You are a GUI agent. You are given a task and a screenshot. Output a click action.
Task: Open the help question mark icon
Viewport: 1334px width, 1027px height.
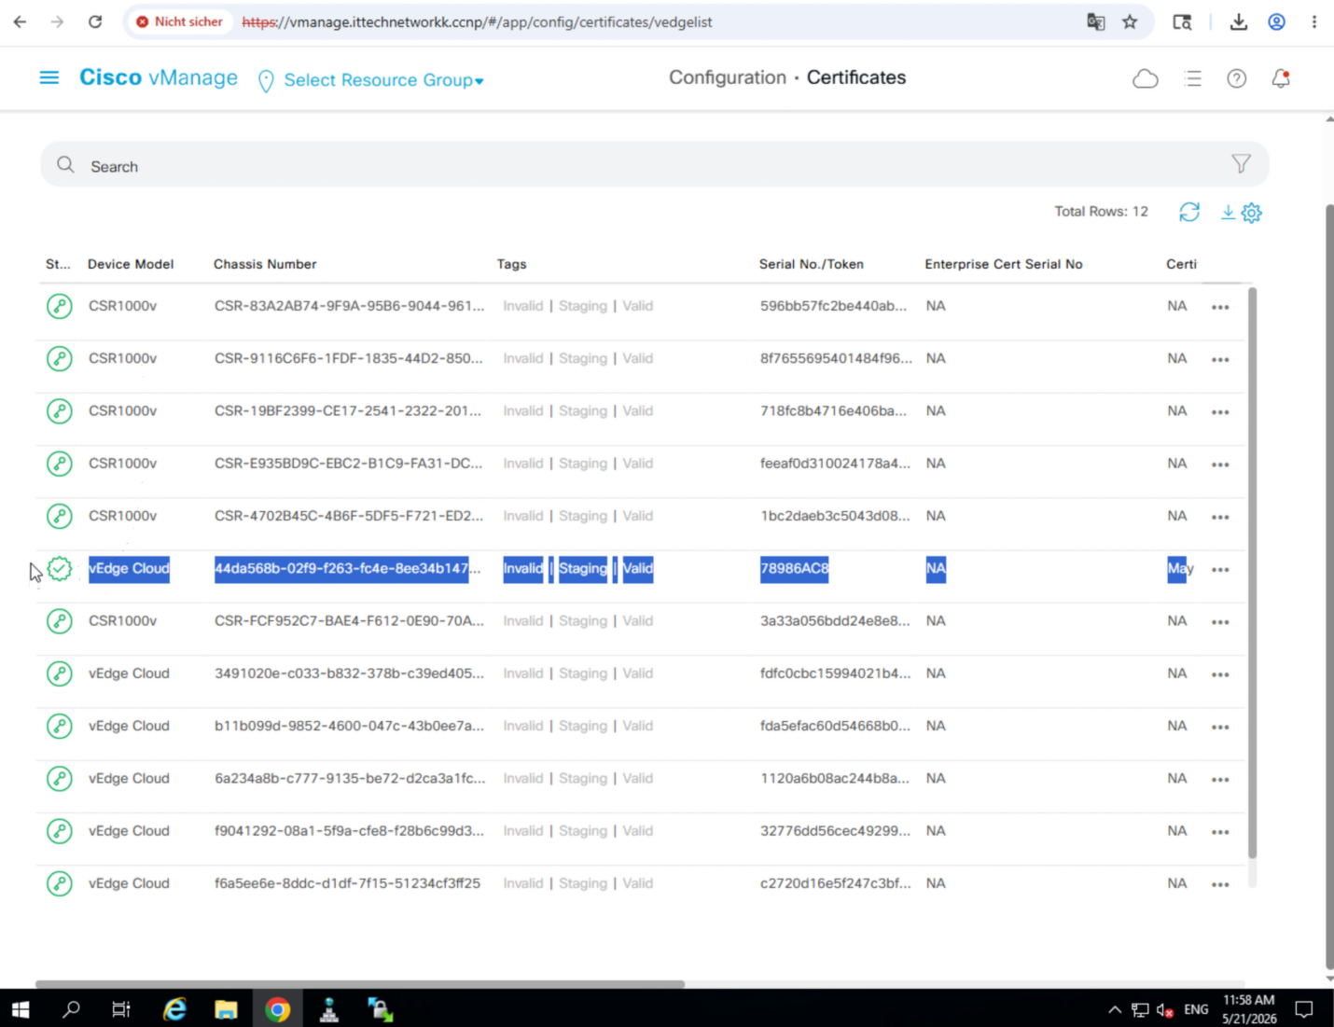pos(1237,79)
